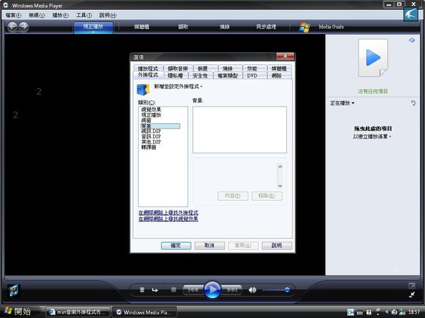Screen dimensions: 425x318
Task: Click the large play file thumbnail in list pane
Action: (x=373, y=58)
